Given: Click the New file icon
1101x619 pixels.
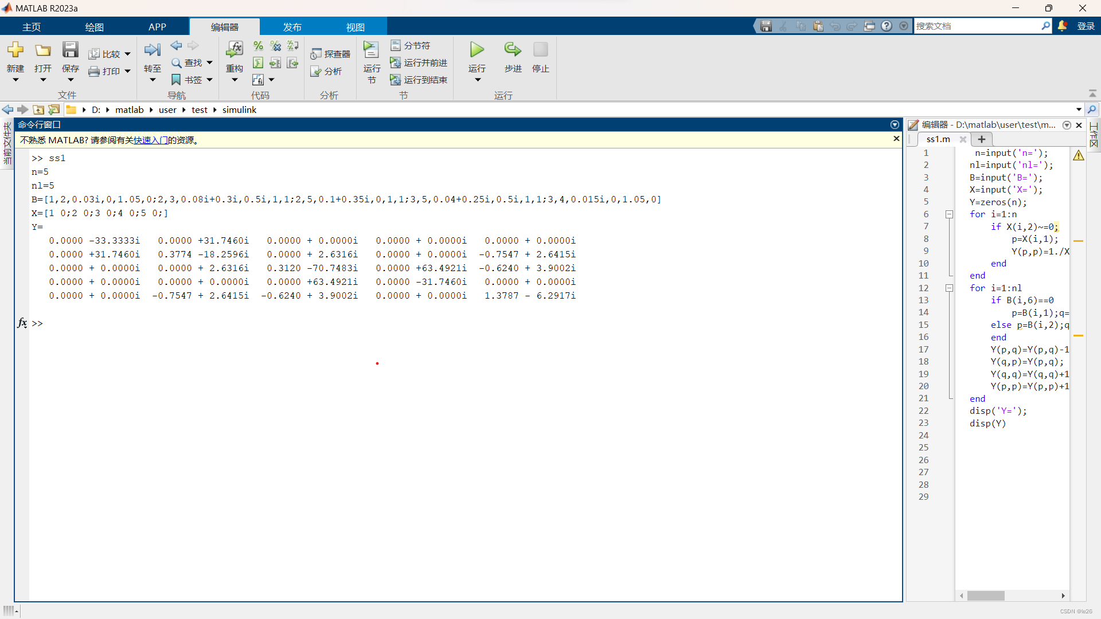Looking at the screenshot, I should 15,50.
